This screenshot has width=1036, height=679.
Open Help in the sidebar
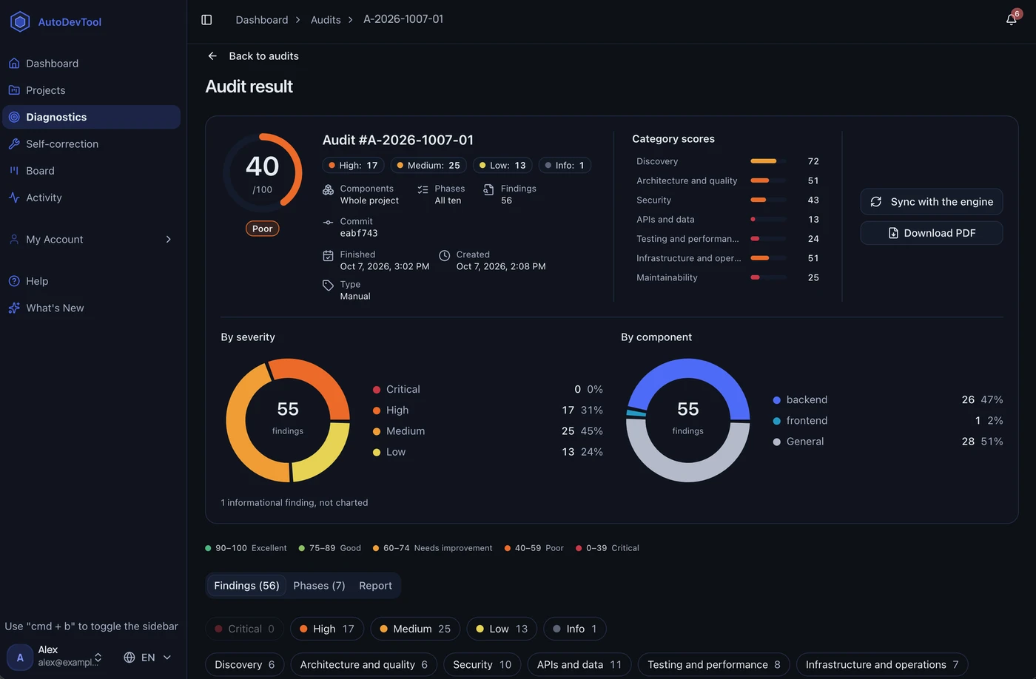[92, 281]
